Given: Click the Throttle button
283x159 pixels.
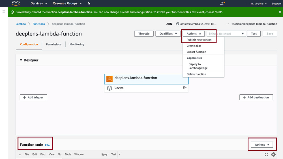Looking at the screenshot, I should click(144, 34).
